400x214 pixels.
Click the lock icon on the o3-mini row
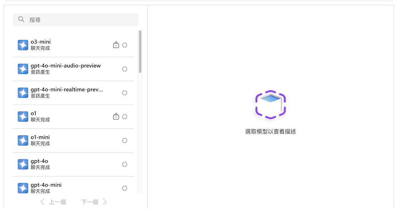[x=116, y=45]
